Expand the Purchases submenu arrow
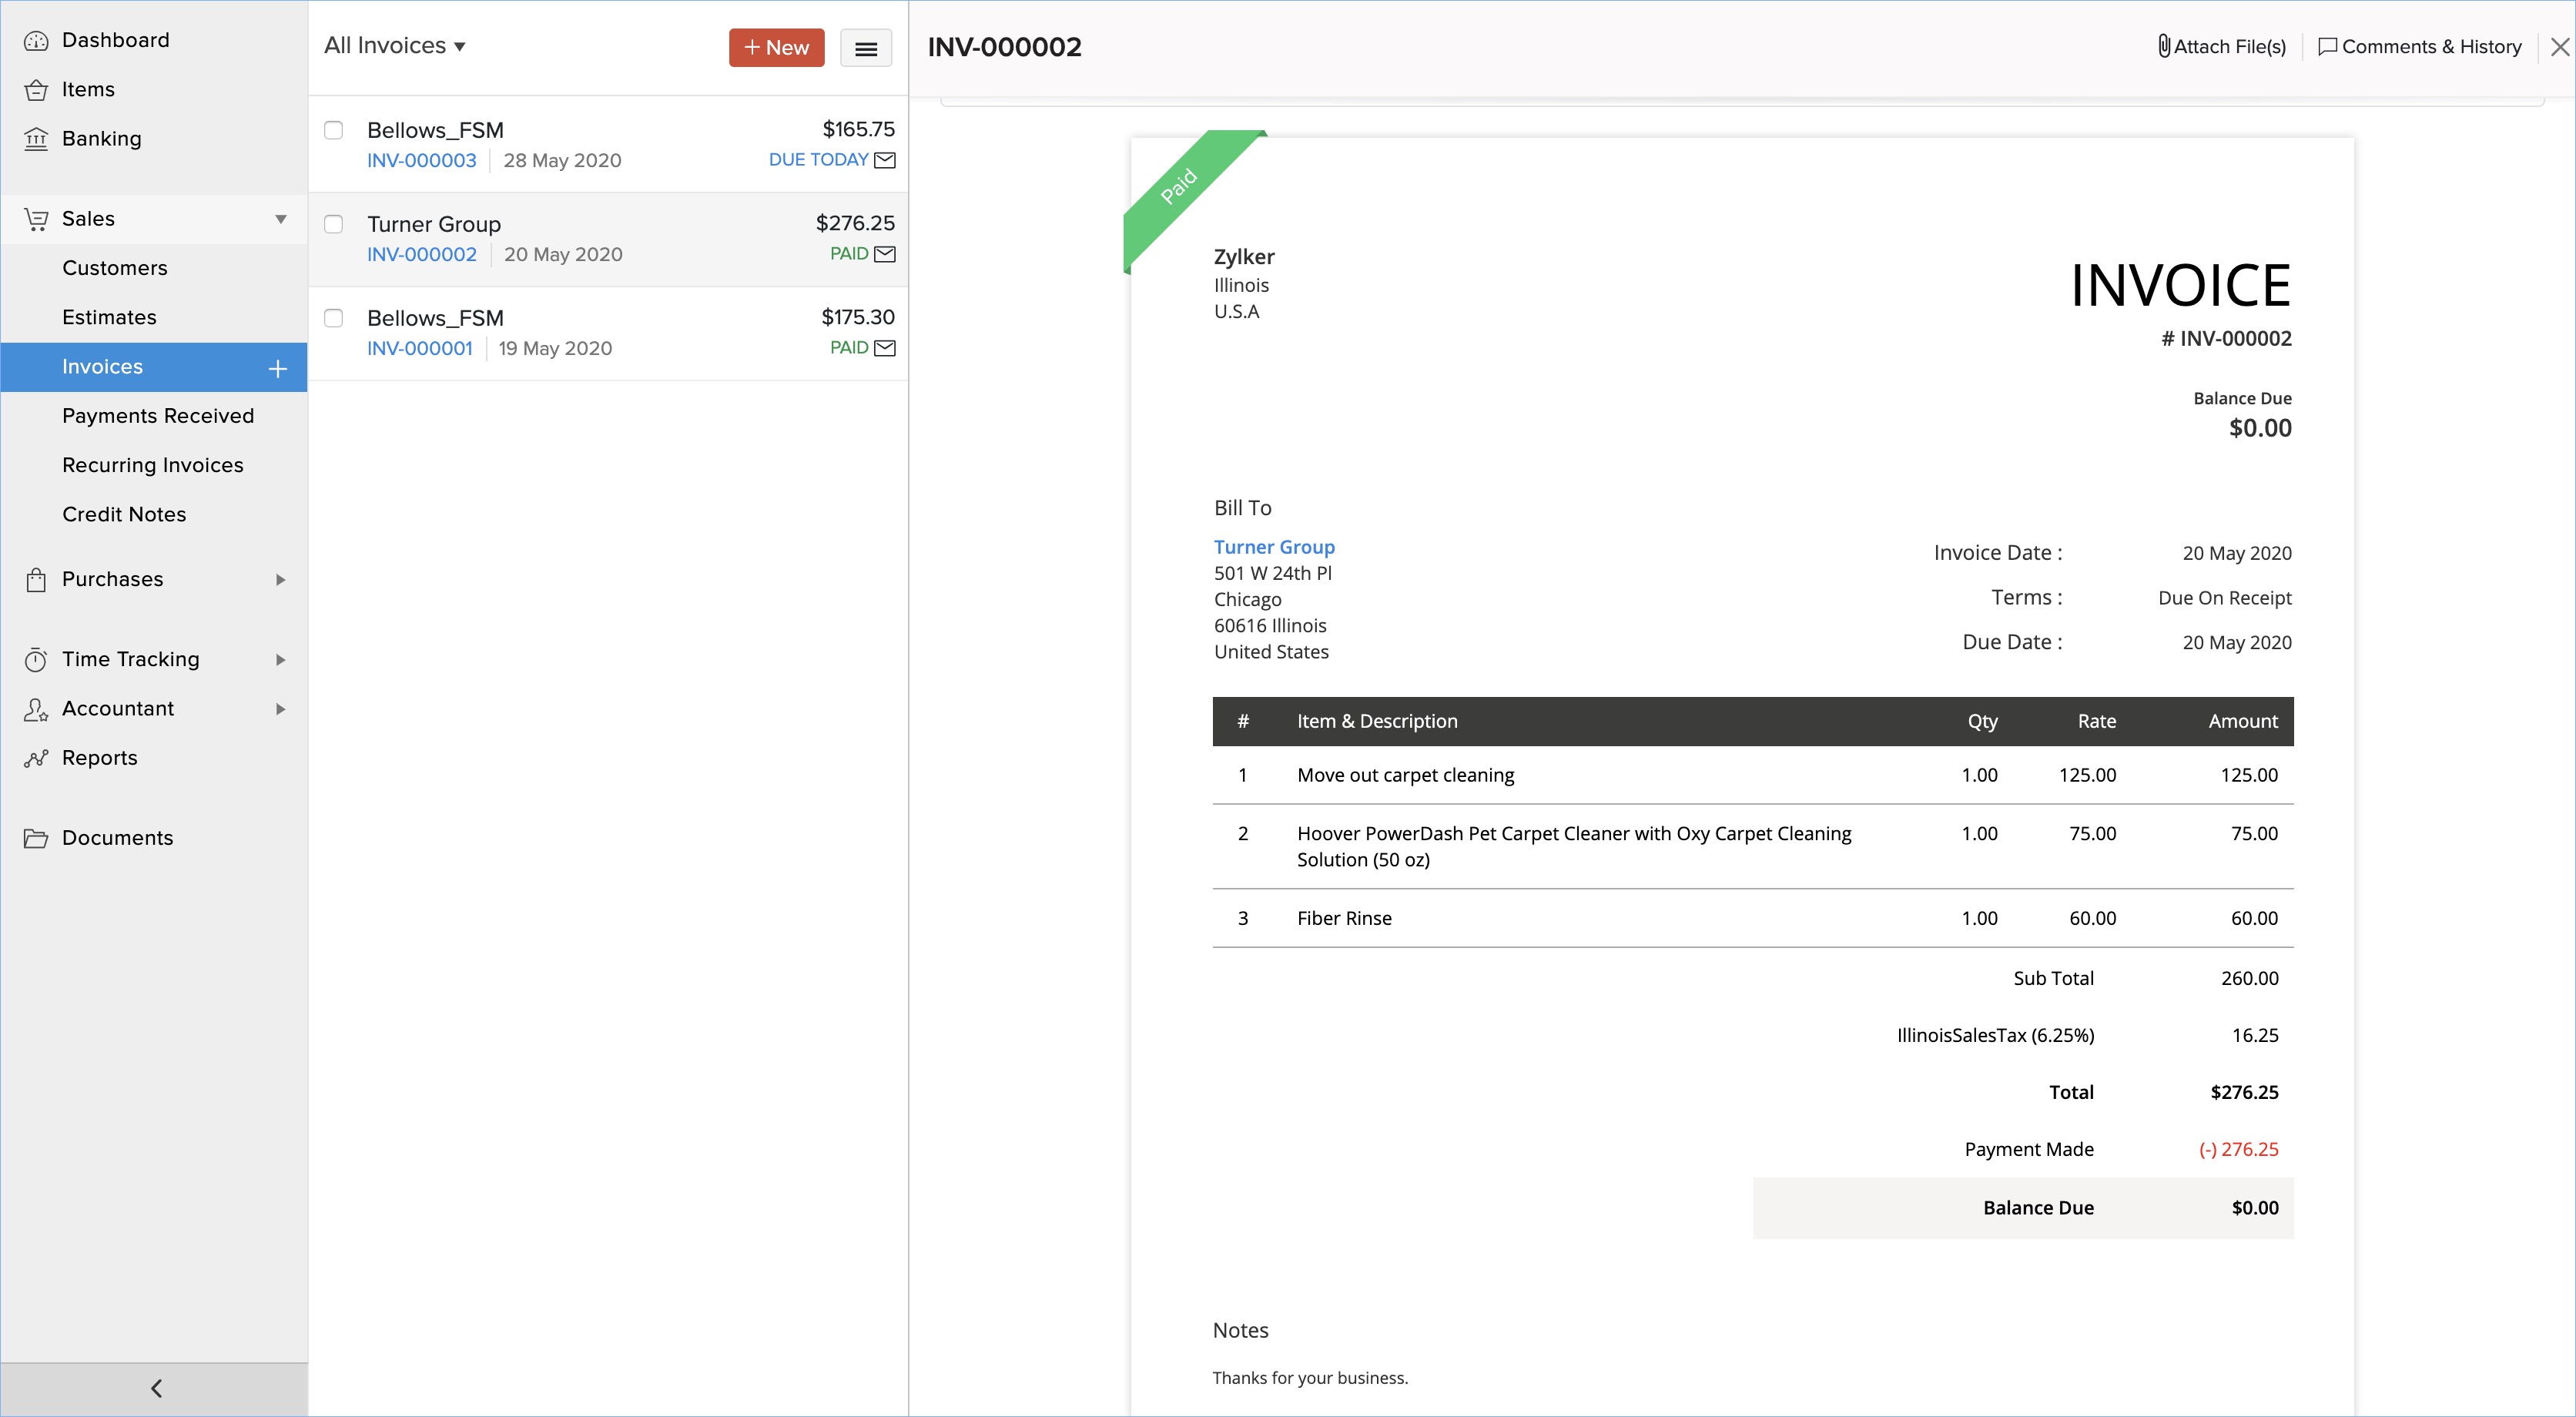 (281, 580)
